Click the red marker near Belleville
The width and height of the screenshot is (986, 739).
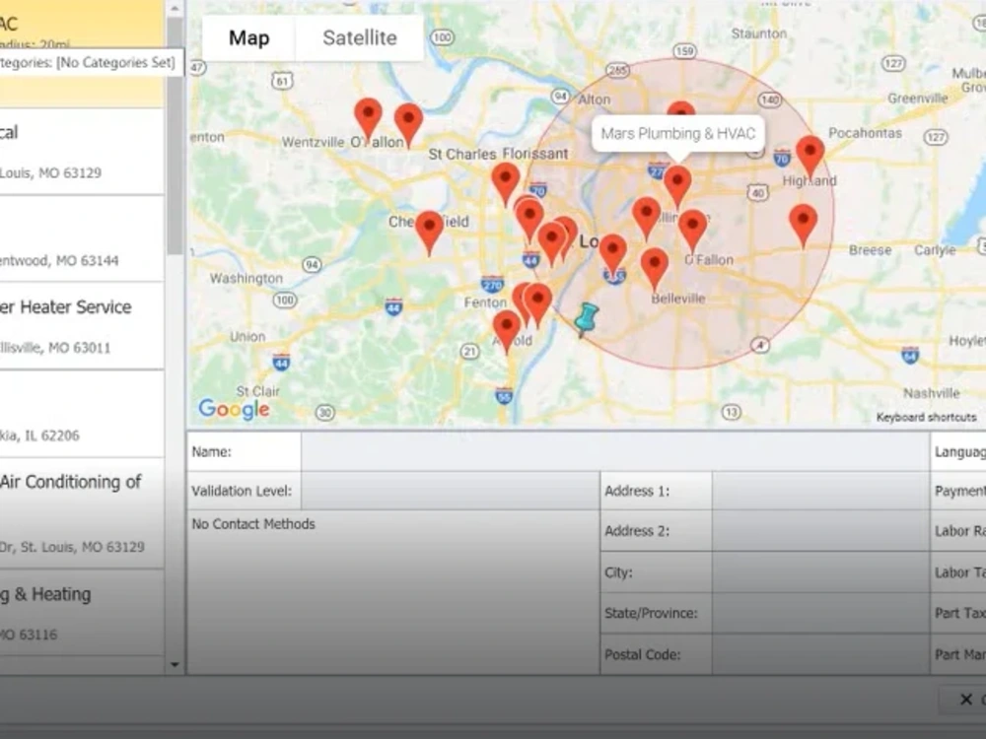point(657,261)
